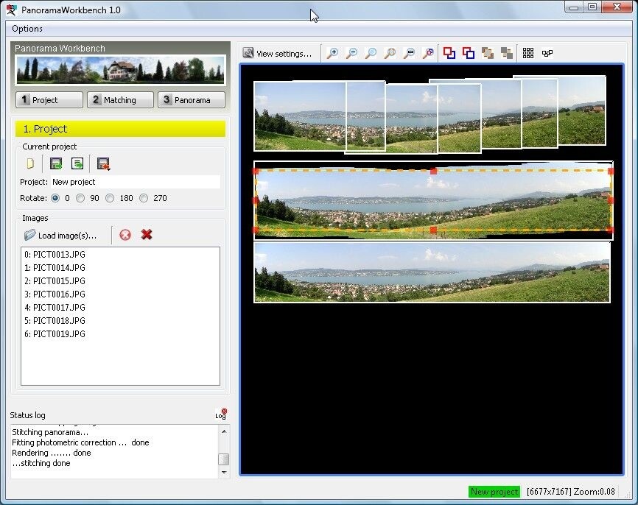Go to step 3 Panorama
The height and width of the screenshot is (505, 638).
pos(192,99)
